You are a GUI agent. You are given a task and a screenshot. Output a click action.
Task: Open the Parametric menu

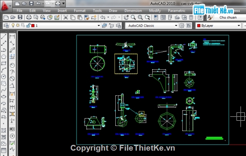[x=177, y=11]
